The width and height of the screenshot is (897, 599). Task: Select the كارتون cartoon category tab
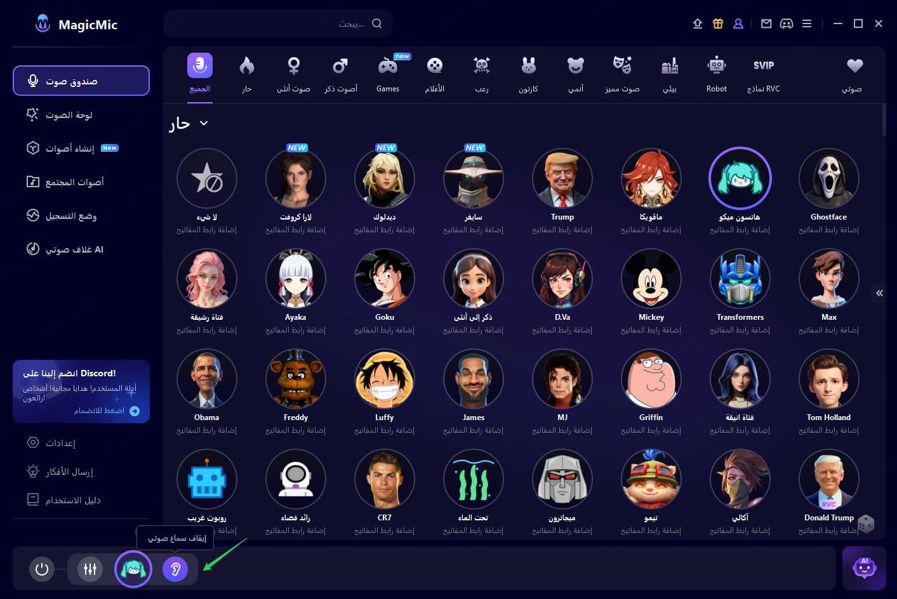528,74
